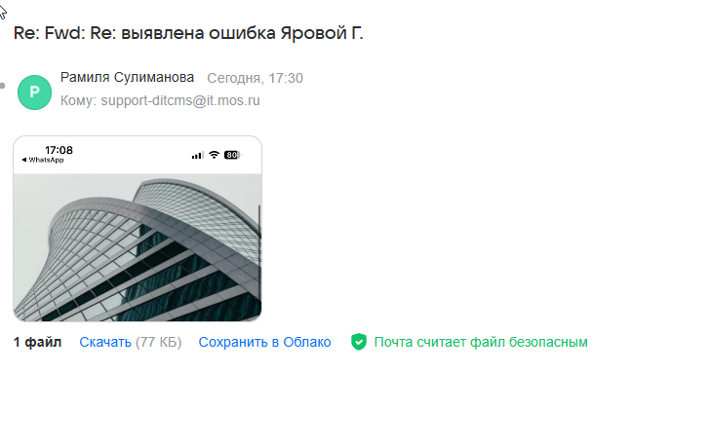Click the Wi-Fi icon in the attachment

coord(214,155)
